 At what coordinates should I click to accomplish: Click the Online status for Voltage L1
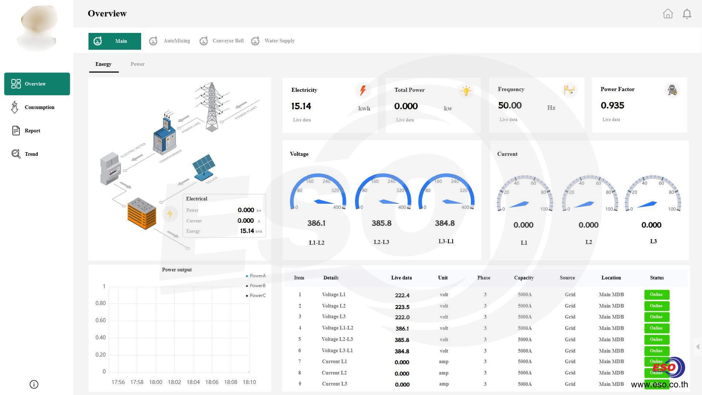pyautogui.click(x=656, y=295)
